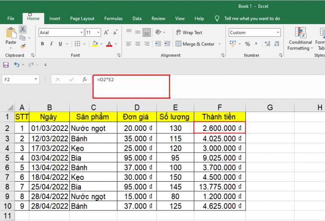
Task: Click the Increase Indent icon
Action: click(x=167, y=44)
